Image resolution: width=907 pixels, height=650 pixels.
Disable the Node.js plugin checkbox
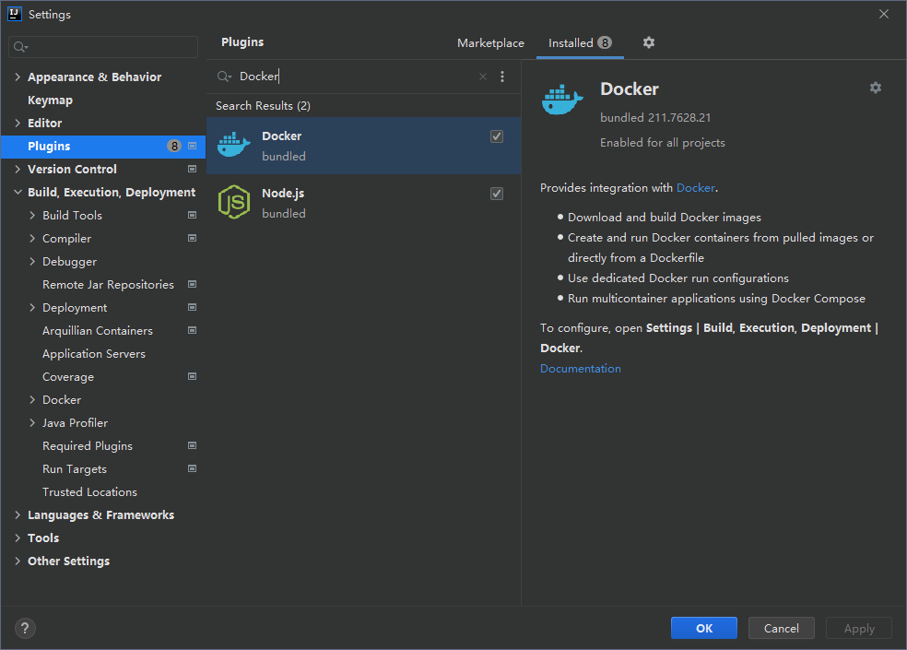pos(496,194)
